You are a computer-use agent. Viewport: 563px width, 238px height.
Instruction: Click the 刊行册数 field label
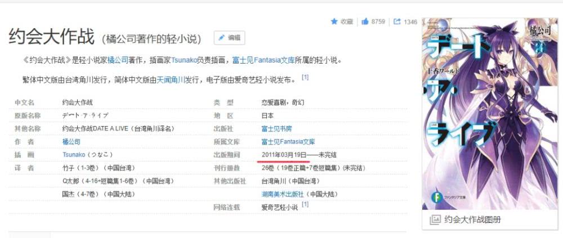(x=226, y=168)
